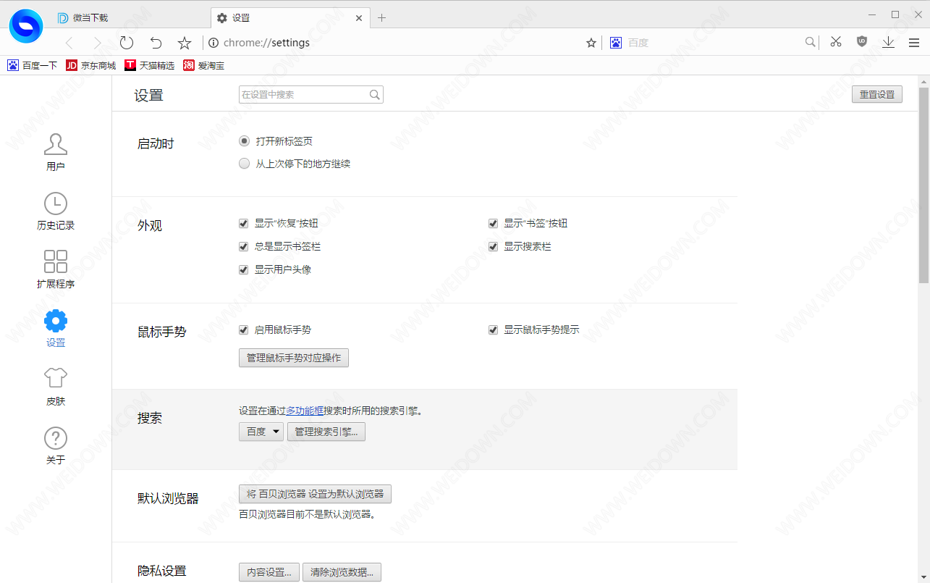Image resolution: width=930 pixels, height=583 pixels.
Task: Select 从上次停下的地方继续 option
Action: pos(245,164)
